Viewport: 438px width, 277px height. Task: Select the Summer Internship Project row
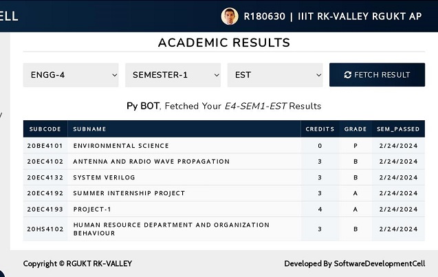(x=224, y=193)
